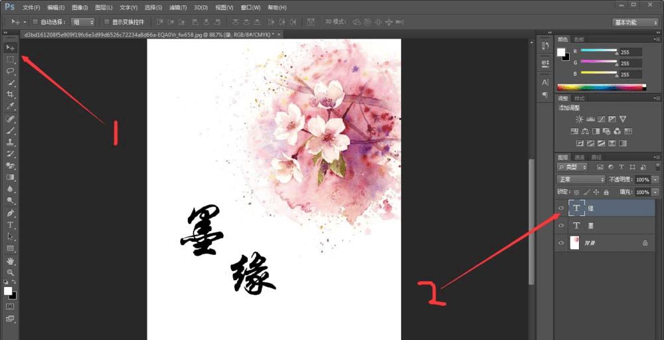The image size is (664, 340).
Task: Open the Paragraph panel icon
Action: [545, 94]
